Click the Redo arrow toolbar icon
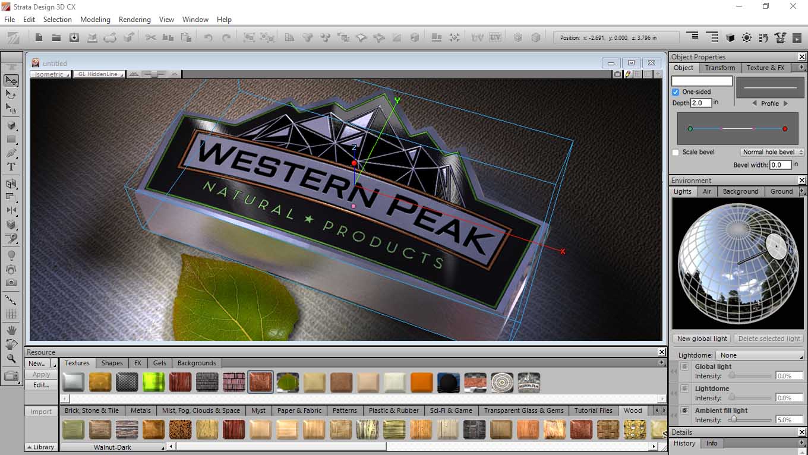 [226, 37]
